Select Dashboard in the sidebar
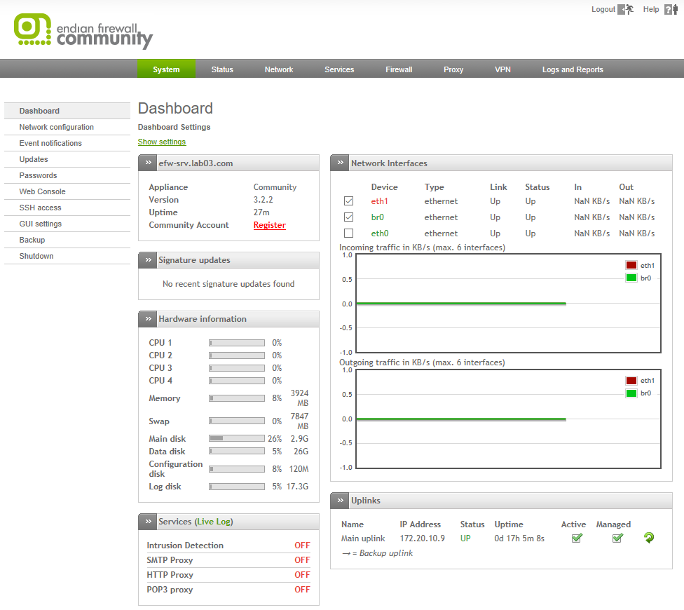The width and height of the screenshot is (684, 610). coord(67,111)
